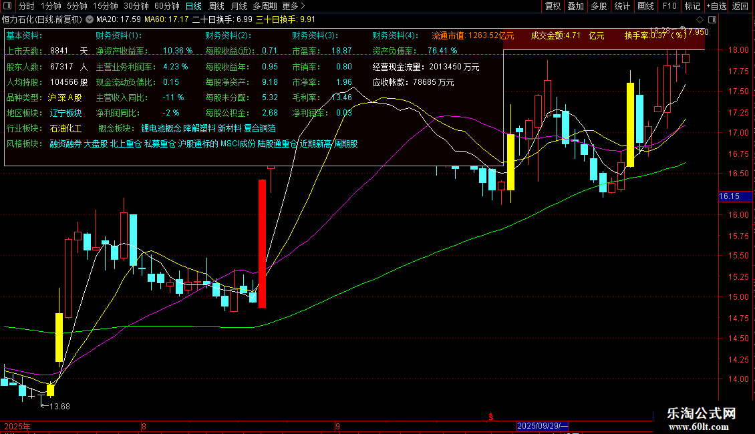
Task: Expand the 更多 periods menu
Action: (293, 6)
